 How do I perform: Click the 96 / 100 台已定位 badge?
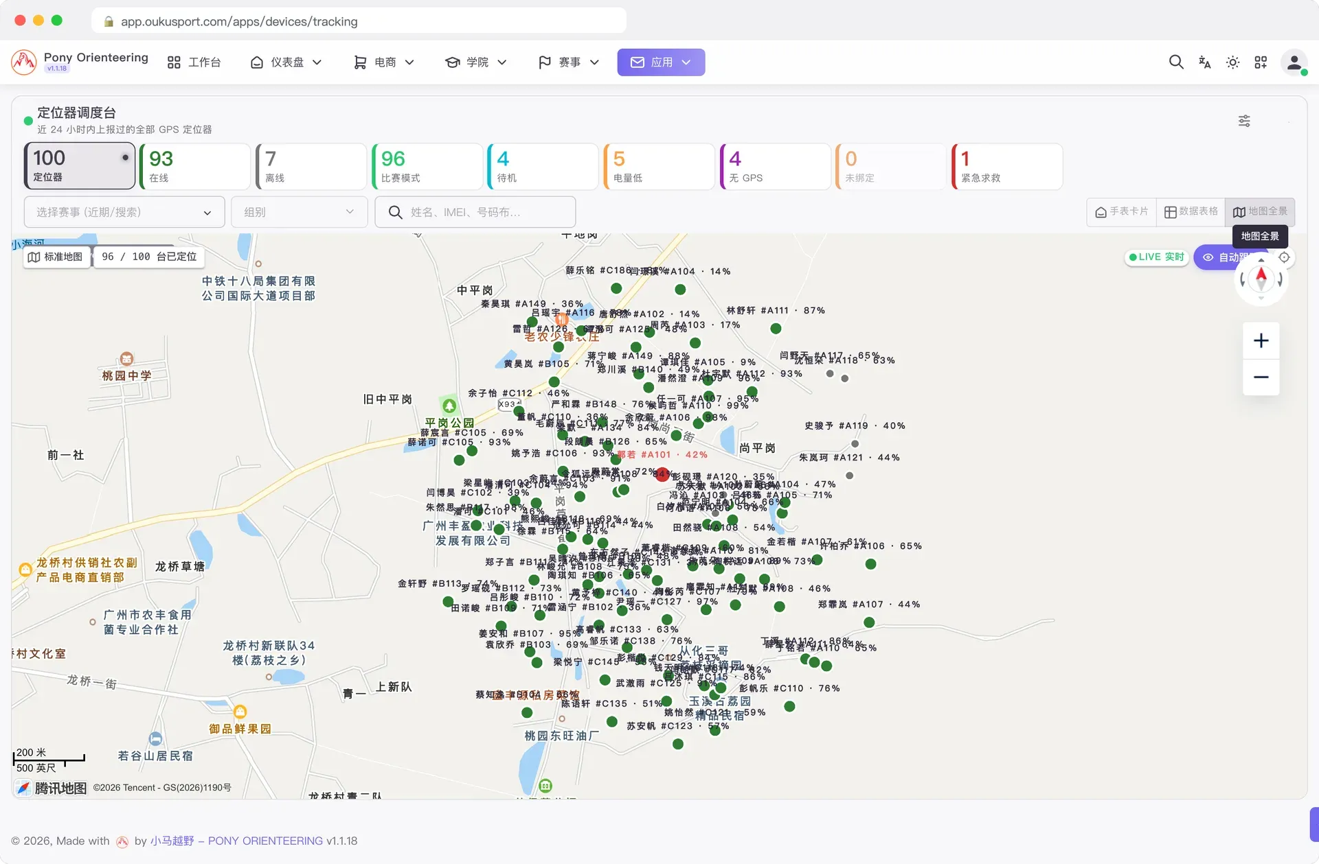(x=148, y=257)
